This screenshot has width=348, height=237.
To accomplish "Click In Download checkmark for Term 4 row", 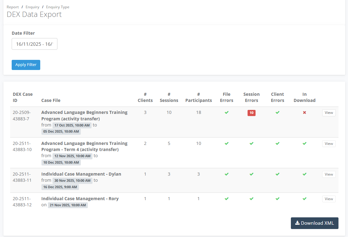I will tap(304, 143).
